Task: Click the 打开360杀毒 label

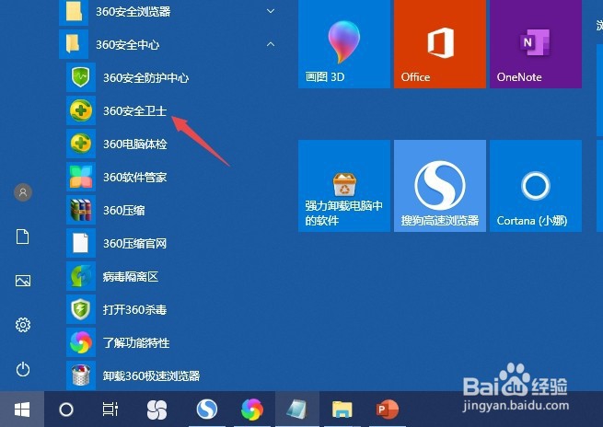Action: (x=135, y=309)
